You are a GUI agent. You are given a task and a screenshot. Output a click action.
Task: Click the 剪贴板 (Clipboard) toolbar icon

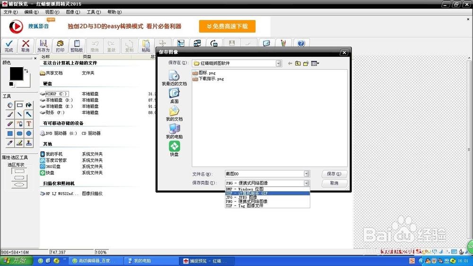(77, 46)
